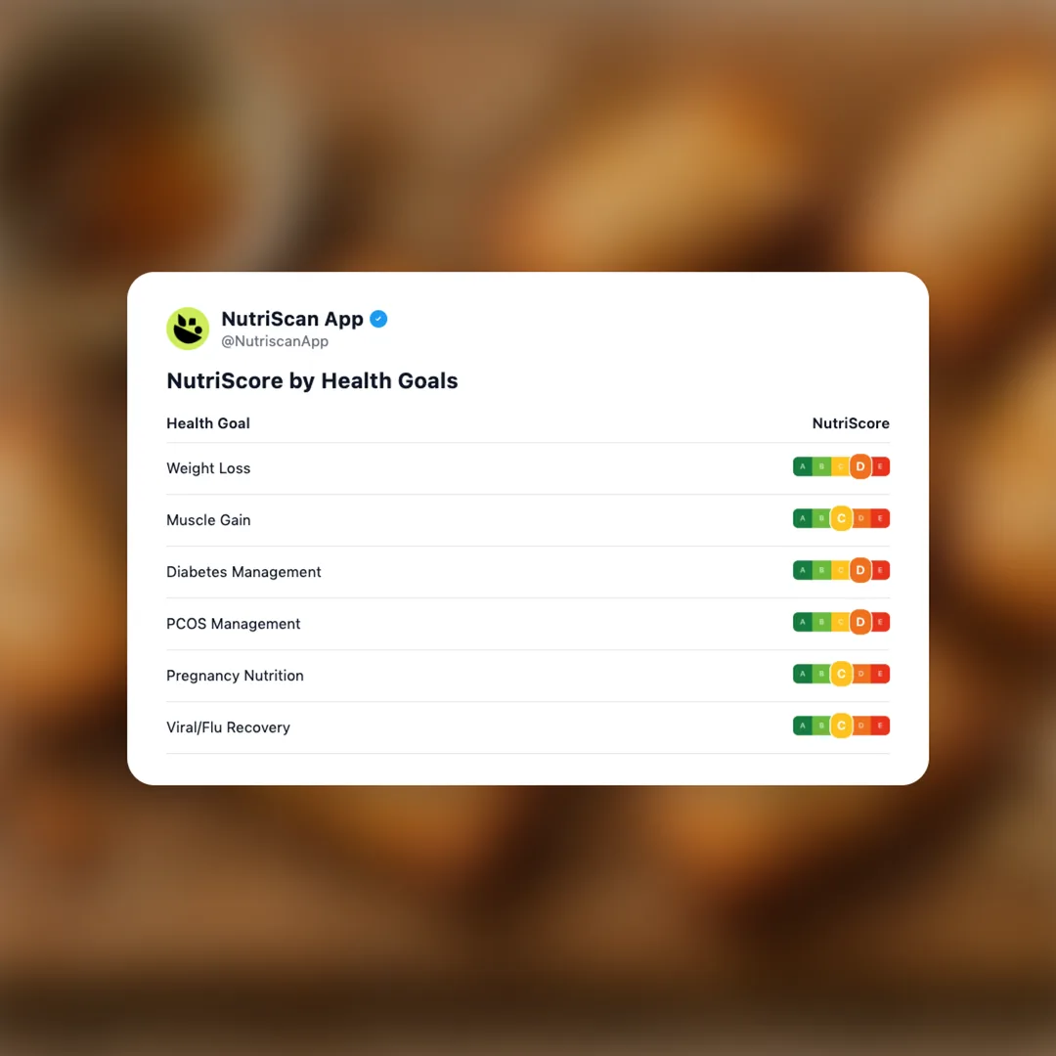Viewport: 1056px width, 1056px height.
Task: Tap the D grade for Diabetes Management
Action: (860, 570)
